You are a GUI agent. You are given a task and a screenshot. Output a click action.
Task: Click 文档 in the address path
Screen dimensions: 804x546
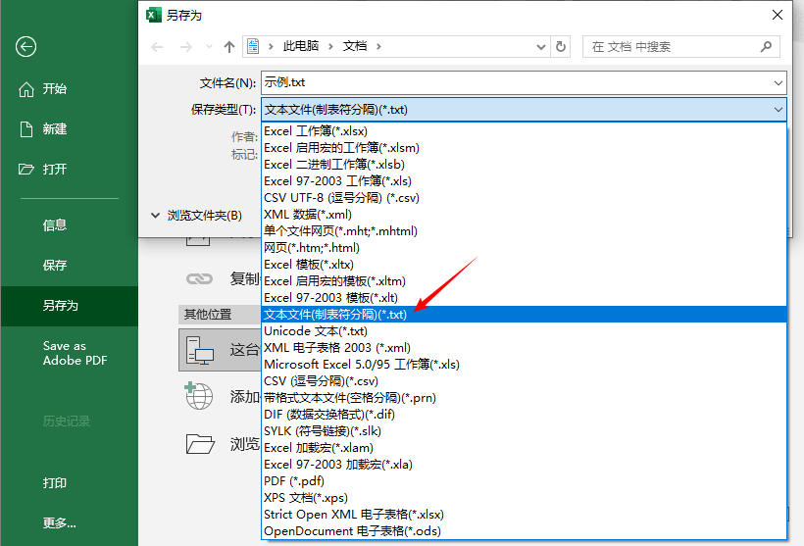[355, 46]
